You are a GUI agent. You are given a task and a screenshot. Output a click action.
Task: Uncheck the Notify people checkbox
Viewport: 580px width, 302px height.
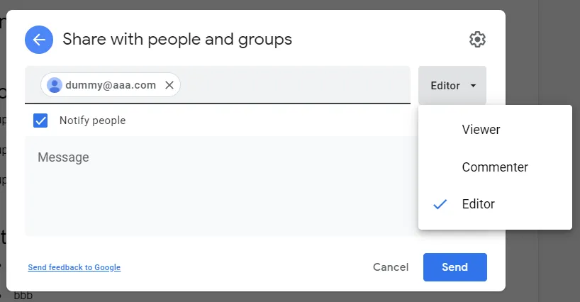click(x=40, y=121)
